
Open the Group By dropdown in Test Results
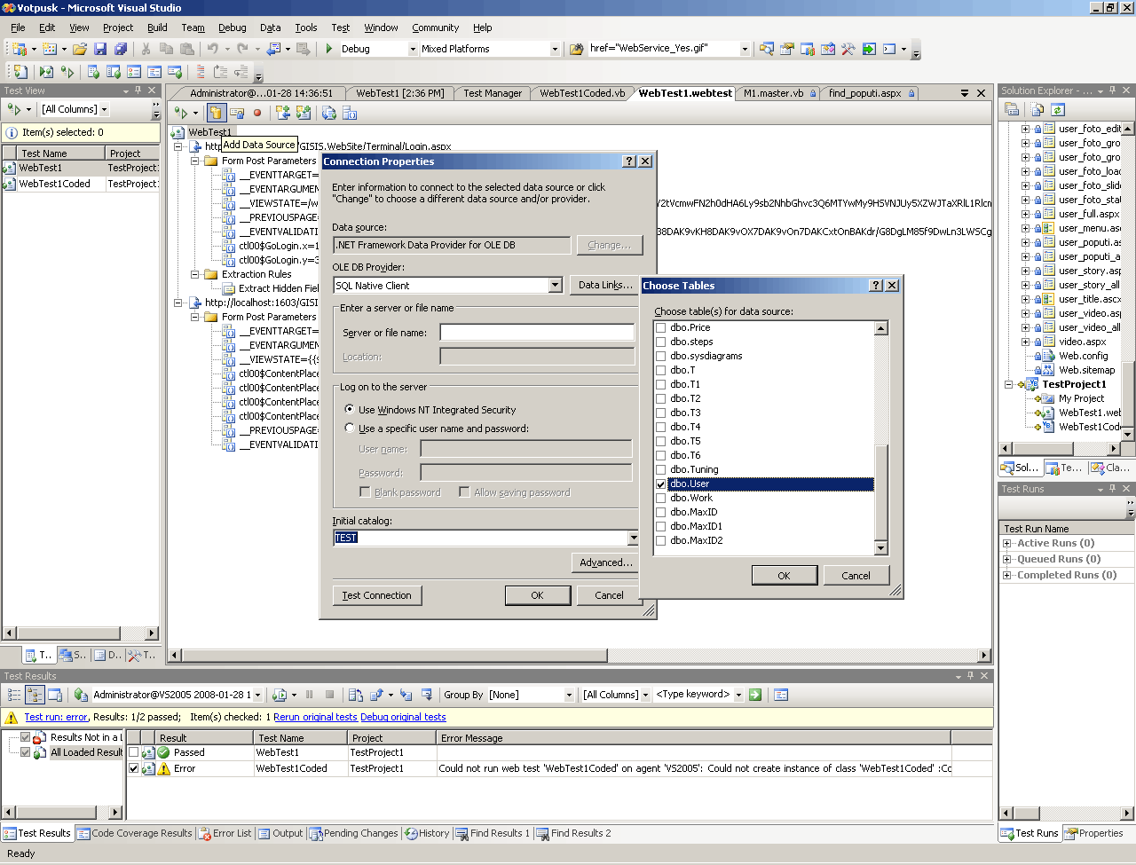(x=569, y=695)
